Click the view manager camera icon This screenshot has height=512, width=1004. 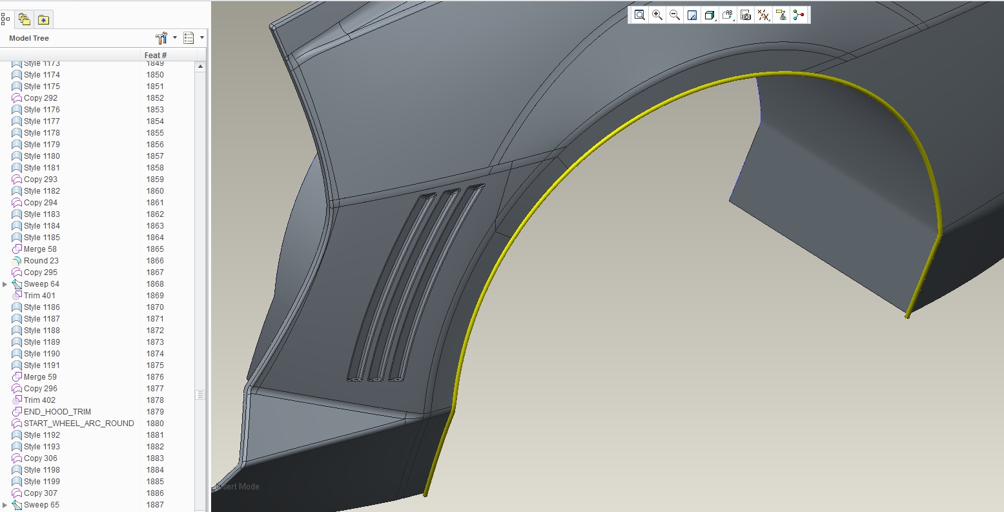pos(746,15)
